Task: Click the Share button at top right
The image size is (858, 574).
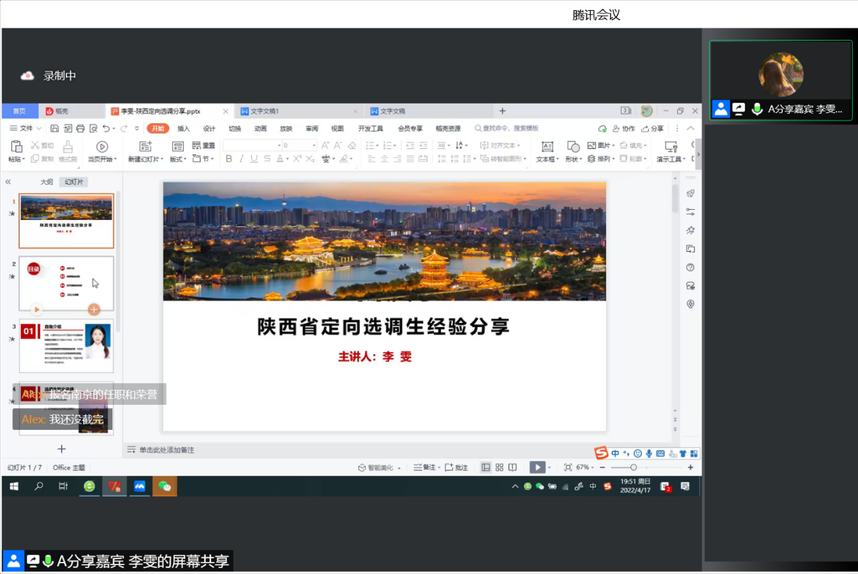Action: [653, 128]
